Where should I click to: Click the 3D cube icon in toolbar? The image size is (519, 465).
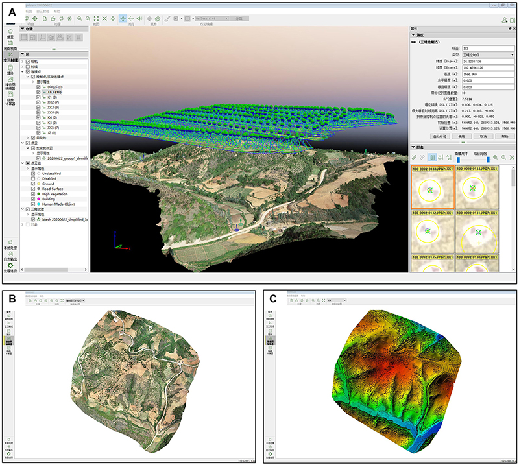point(158,19)
